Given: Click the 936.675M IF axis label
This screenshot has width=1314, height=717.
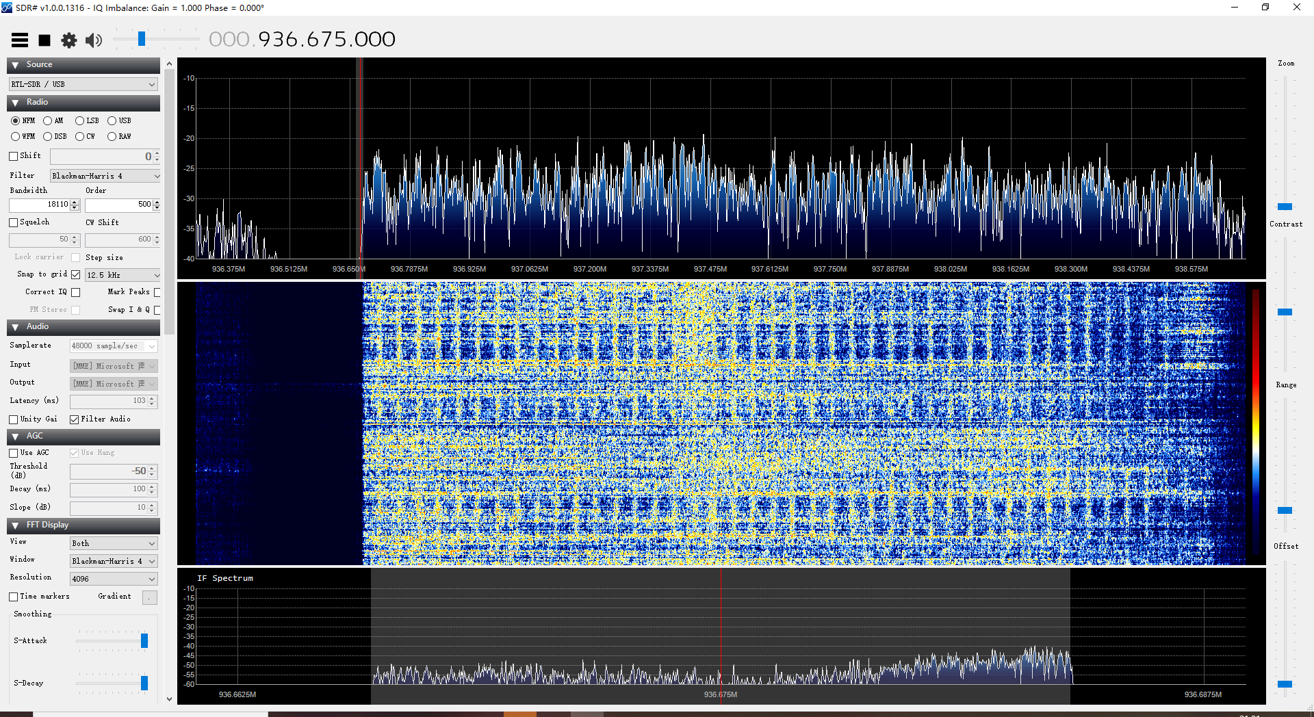Looking at the screenshot, I should tap(721, 694).
